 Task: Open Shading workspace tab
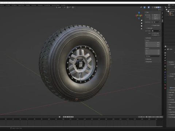point(28,5)
